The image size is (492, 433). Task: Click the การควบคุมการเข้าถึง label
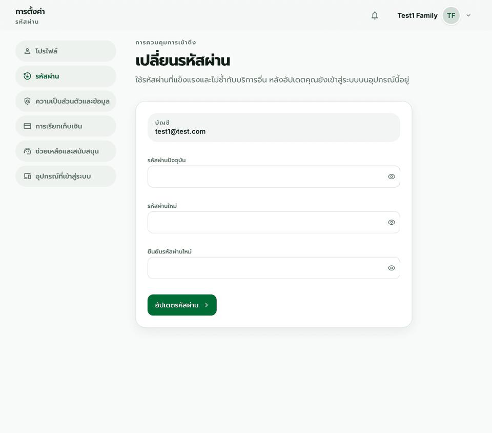point(166,43)
